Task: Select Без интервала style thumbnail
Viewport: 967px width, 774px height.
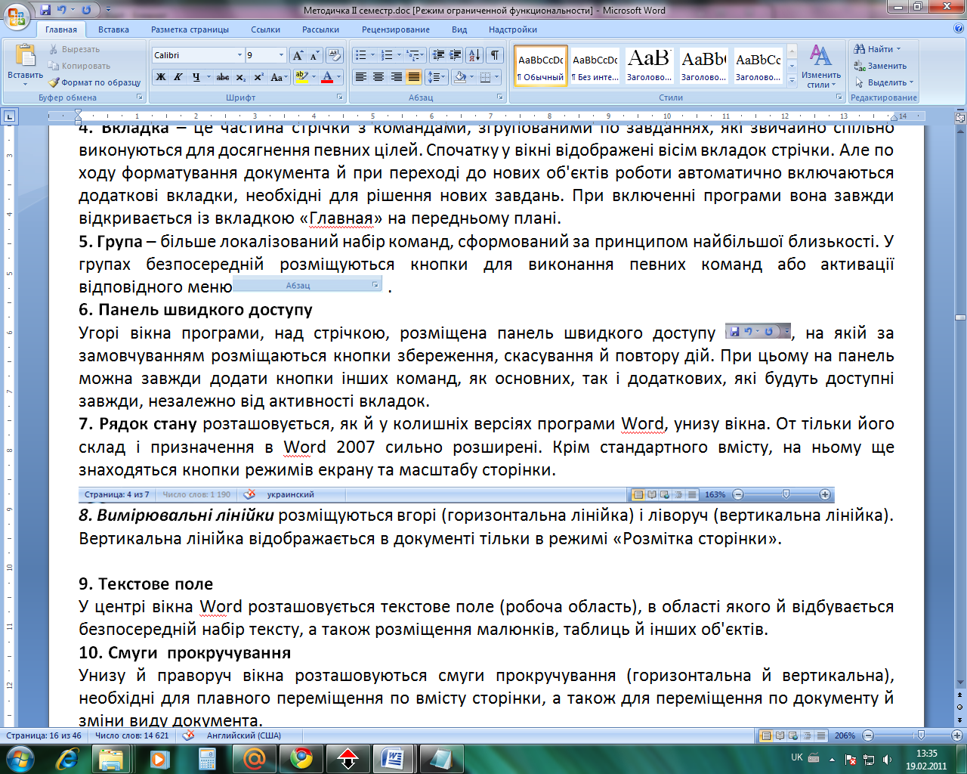Action: (x=595, y=66)
